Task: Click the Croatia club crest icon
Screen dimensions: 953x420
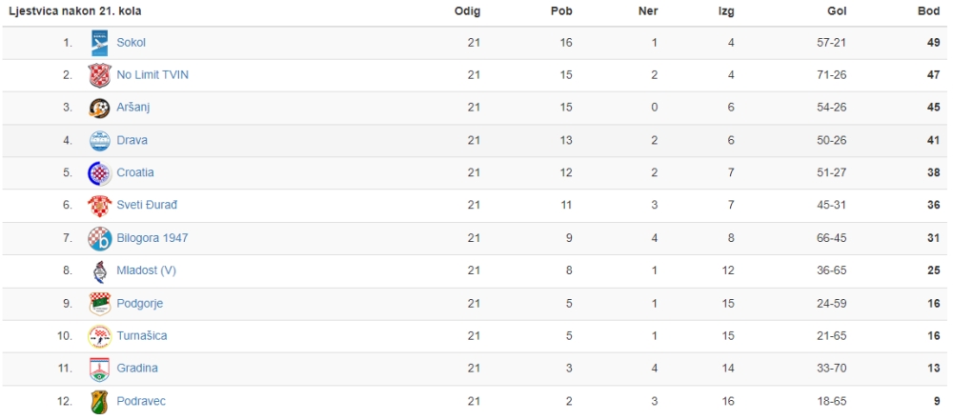Action: point(99,172)
